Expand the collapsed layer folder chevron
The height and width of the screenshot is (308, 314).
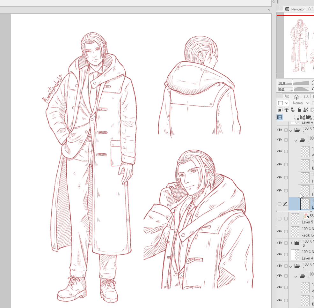[291, 243]
